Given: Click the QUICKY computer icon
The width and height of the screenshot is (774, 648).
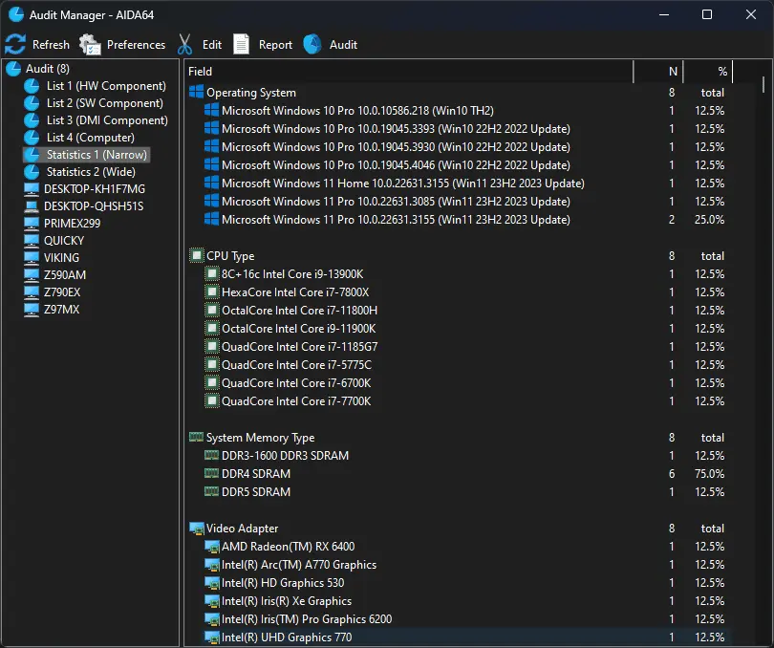Looking at the screenshot, I should coord(32,241).
